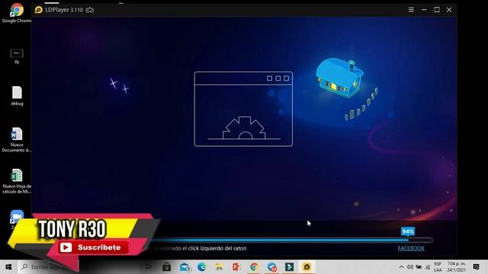The width and height of the screenshot is (488, 274).
Task: Open Filmora icon on the taskbar
Action: (x=289, y=267)
